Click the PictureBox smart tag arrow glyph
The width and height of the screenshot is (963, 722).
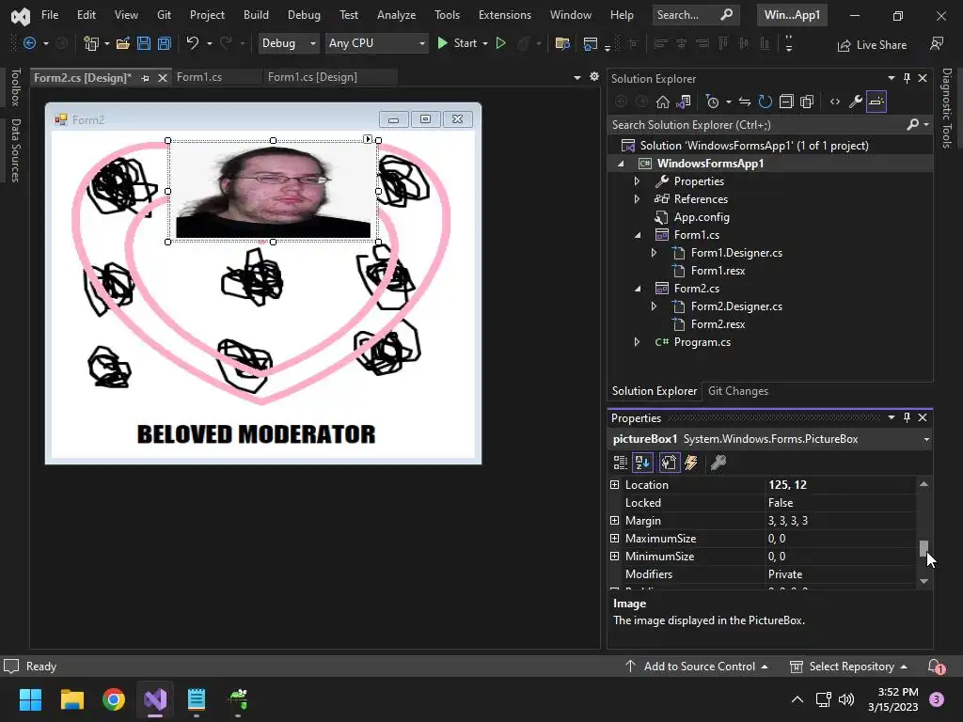tap(368, 139)
